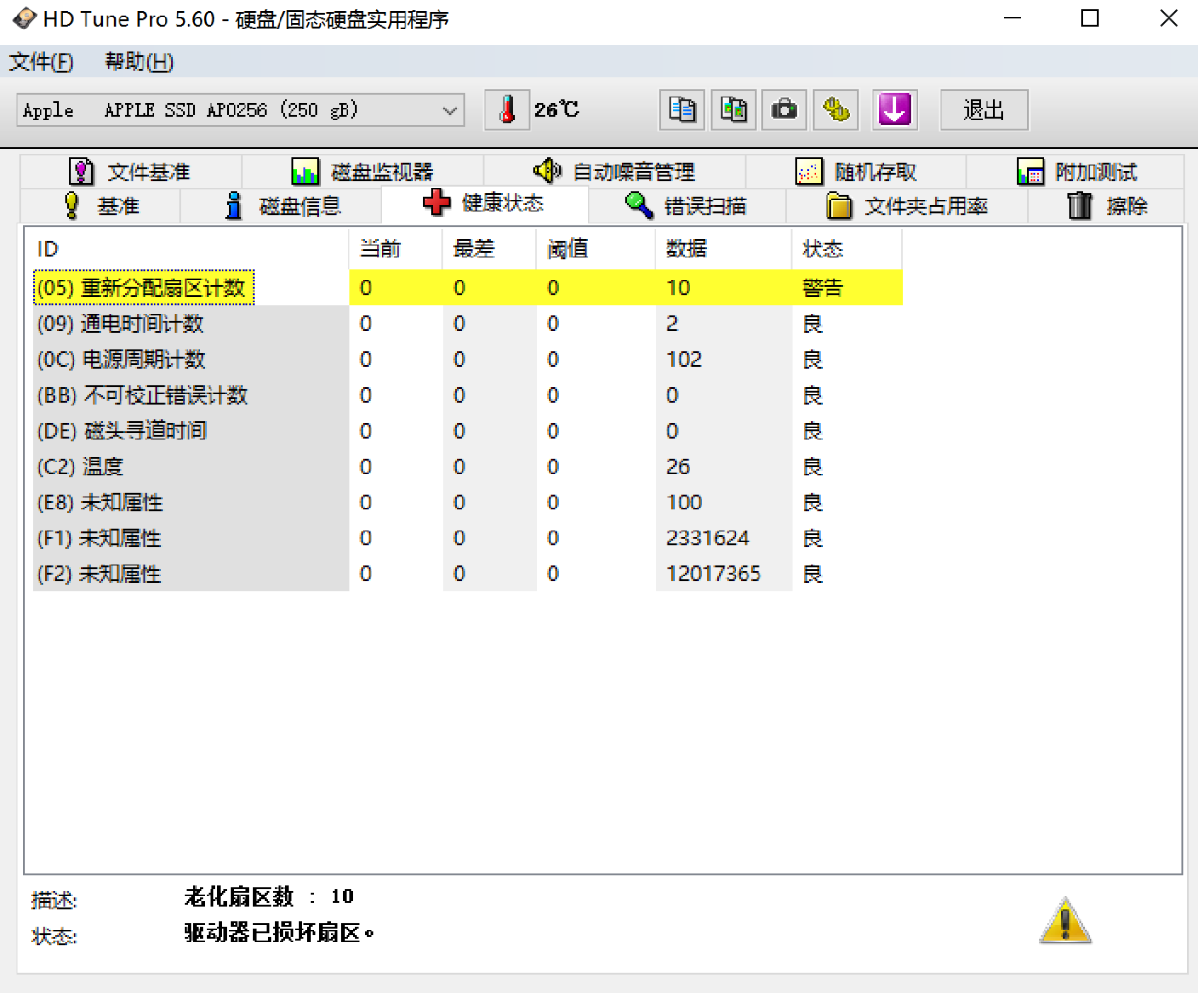Screen dimensions: 1198x993
Task: Maximize the HD Tune Pro window
Action: (1090, 18)
